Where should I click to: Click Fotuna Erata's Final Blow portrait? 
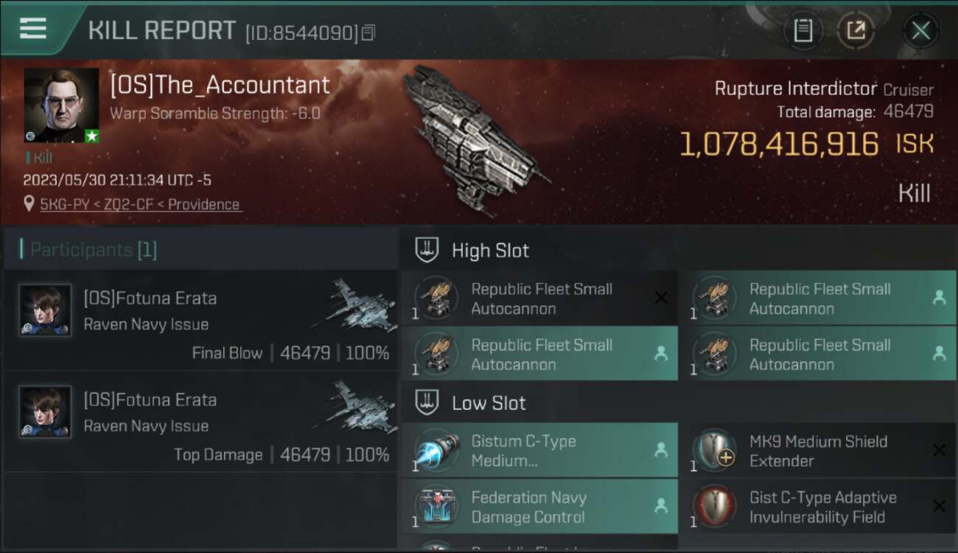click(46, 310)
